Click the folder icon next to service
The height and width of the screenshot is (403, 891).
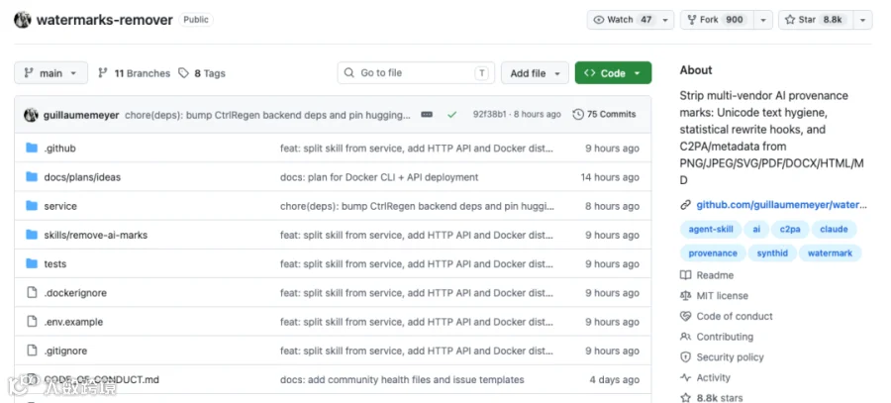pyautogui.click(x=32, y=206)
